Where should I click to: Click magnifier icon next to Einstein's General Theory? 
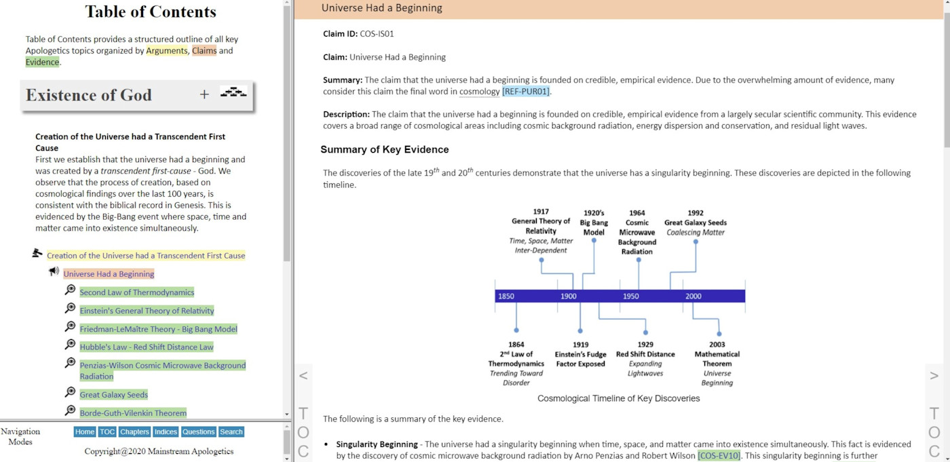(x=70, y=308)
